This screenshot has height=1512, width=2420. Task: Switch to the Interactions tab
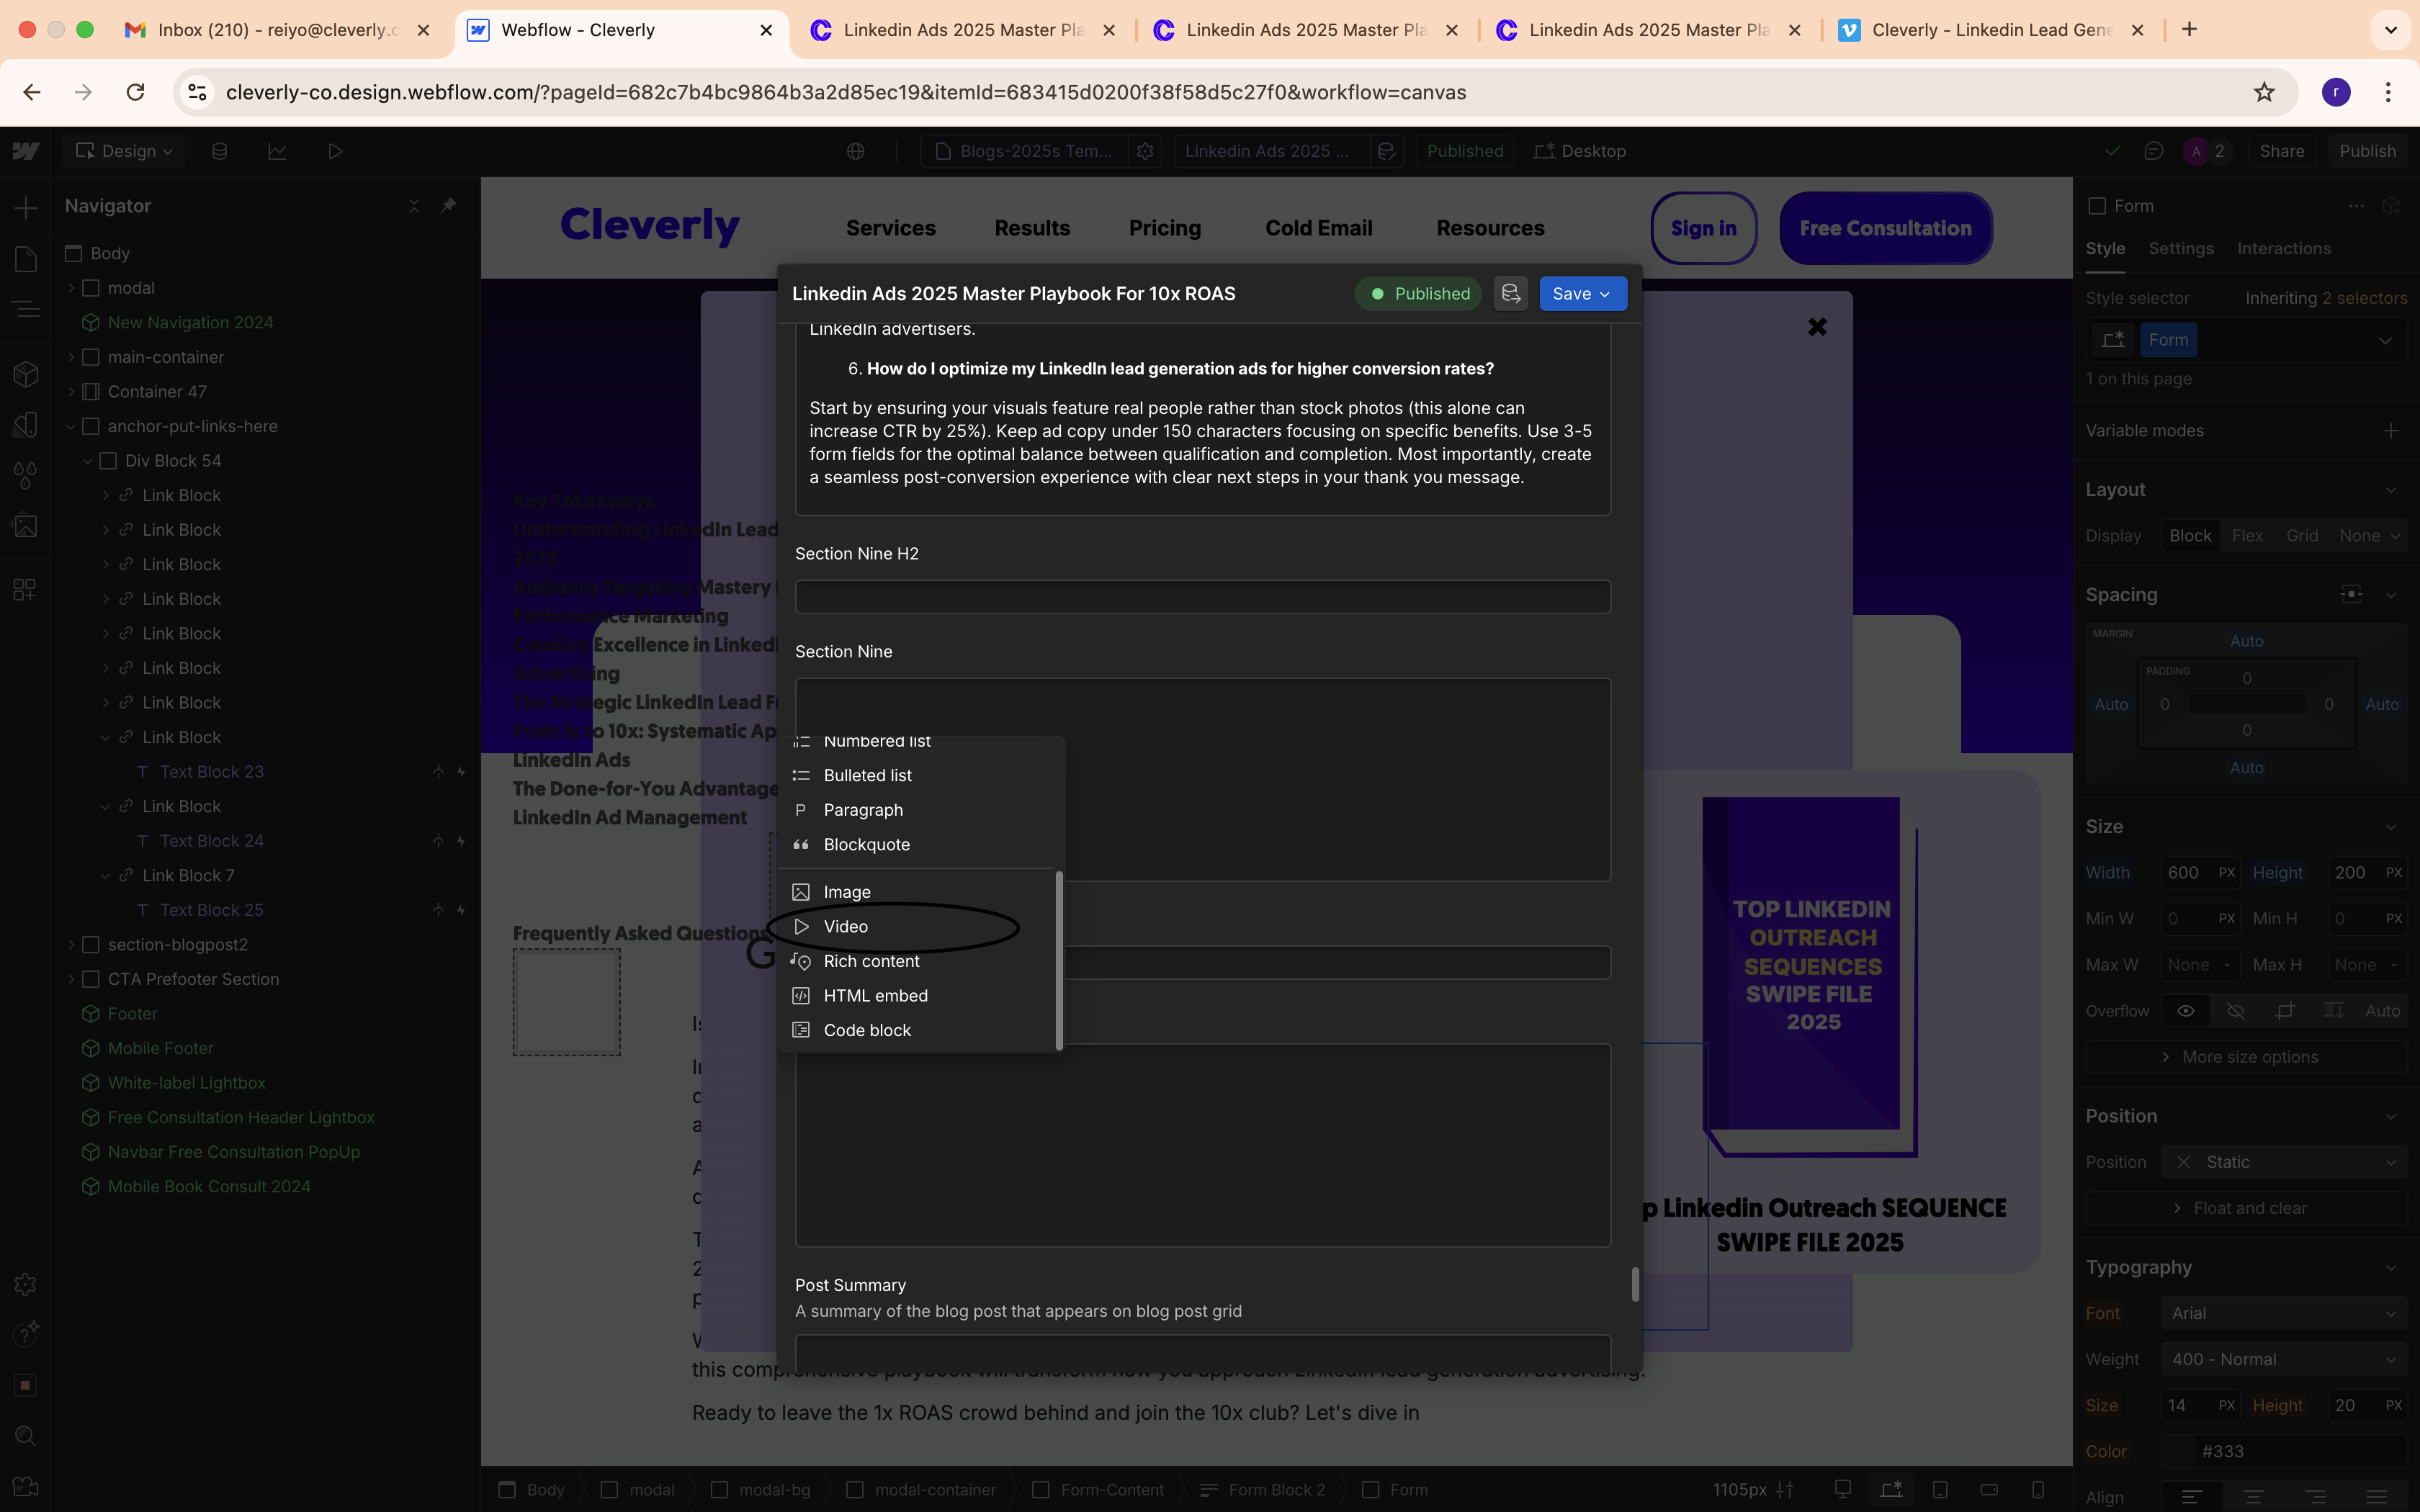click(2283, 248)
